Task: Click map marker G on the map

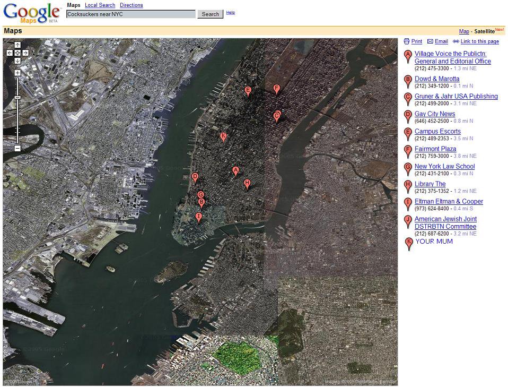Action: coord(200,195)
